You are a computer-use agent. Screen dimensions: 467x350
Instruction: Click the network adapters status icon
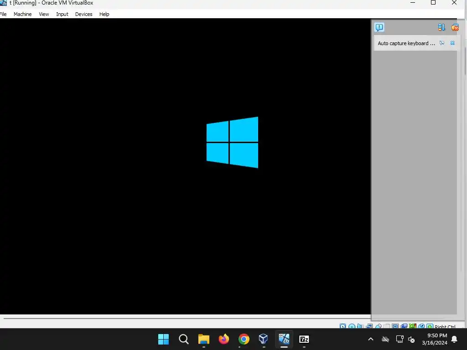pos(369,326)
